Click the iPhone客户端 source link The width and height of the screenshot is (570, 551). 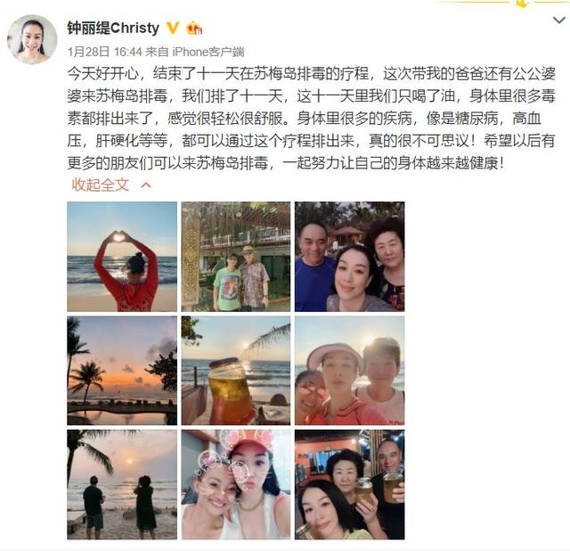[208, 52]
